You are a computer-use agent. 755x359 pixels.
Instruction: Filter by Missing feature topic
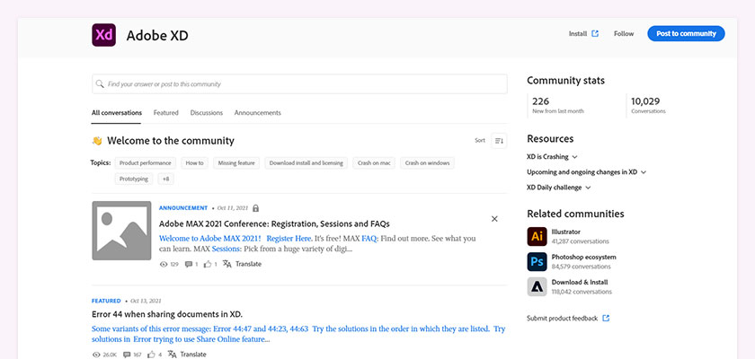236,163
